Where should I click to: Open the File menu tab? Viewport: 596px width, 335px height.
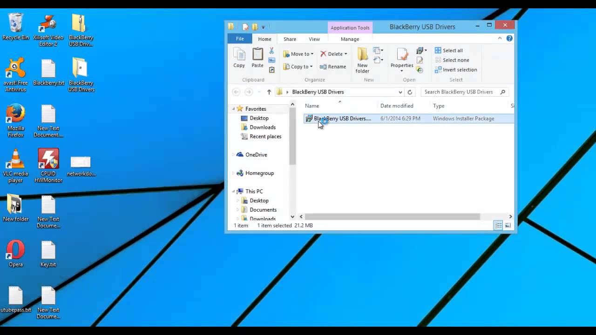(240, 39)
